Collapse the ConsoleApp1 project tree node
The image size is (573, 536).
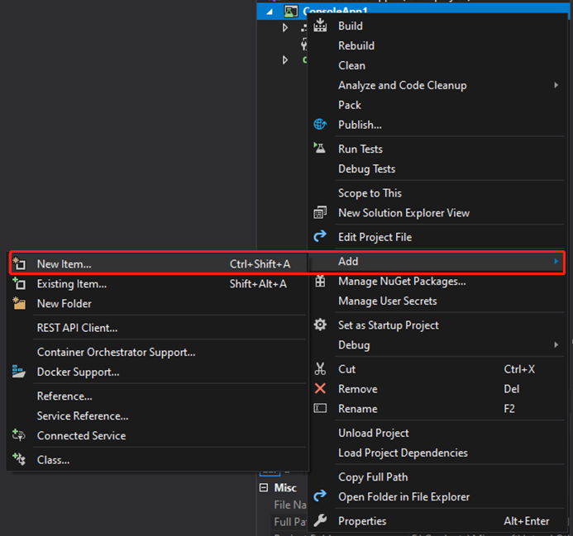[x=269, y=11]
